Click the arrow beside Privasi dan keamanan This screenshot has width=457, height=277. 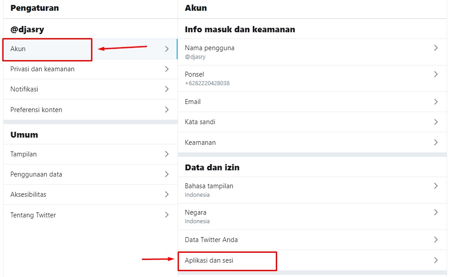pyautogui.click(x=167, y=69)
